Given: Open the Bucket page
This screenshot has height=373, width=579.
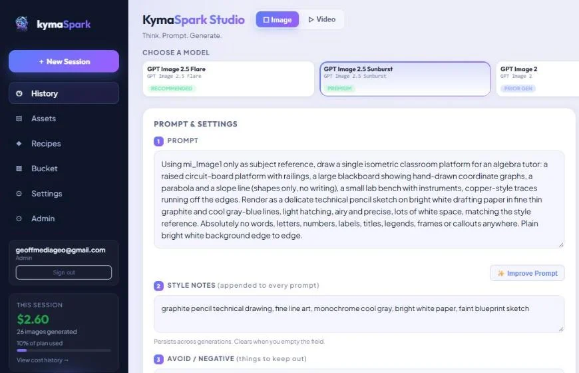Looking at the screenshot, I should (64, 169).
